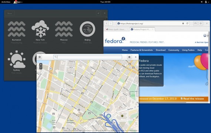Open Community in Fedora navigation bar

tap(174, 50)
